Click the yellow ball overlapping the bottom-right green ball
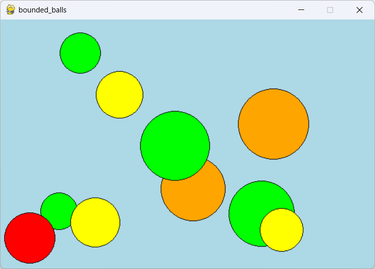The image size is (375, 269). 282,231
